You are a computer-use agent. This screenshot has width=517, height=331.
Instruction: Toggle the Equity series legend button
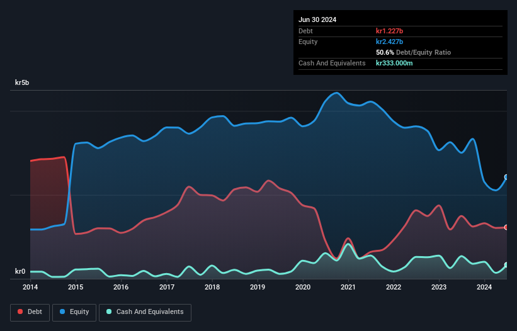(x=74, y=312)
